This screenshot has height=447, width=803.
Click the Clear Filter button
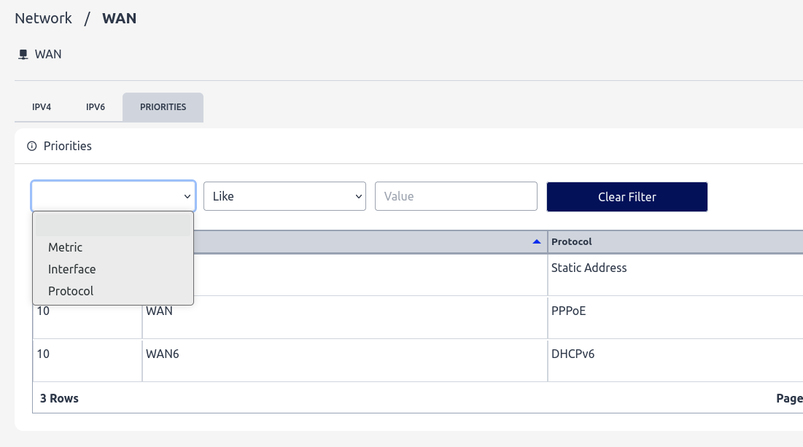[x=627, y=197]
